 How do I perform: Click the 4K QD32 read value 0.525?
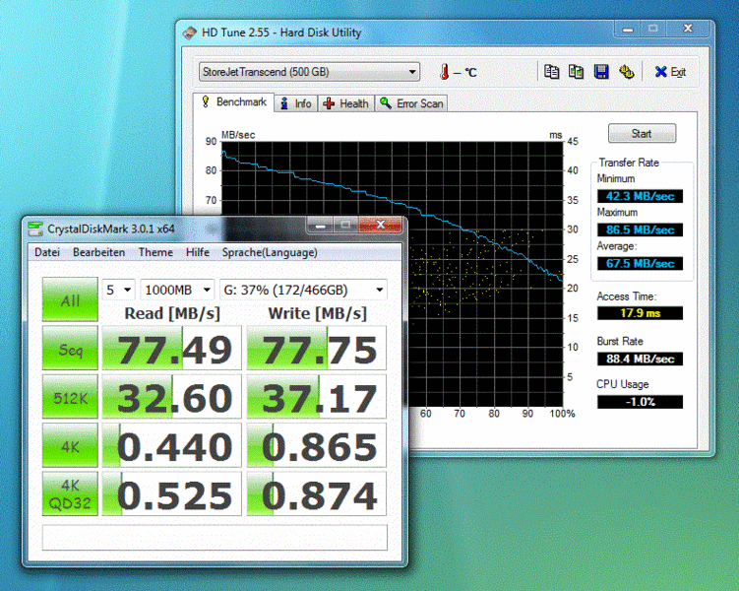[x=172, y=493]
